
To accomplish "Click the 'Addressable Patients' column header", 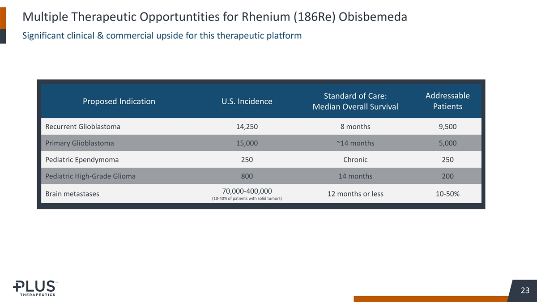I will 447,101.
